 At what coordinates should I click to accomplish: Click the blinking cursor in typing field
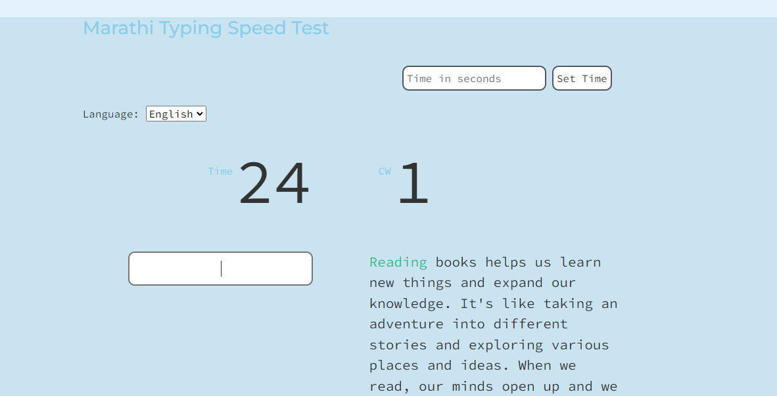click(x=222, y=268)
